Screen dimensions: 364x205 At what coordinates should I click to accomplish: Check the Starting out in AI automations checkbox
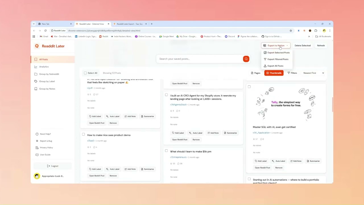(249, 179)
